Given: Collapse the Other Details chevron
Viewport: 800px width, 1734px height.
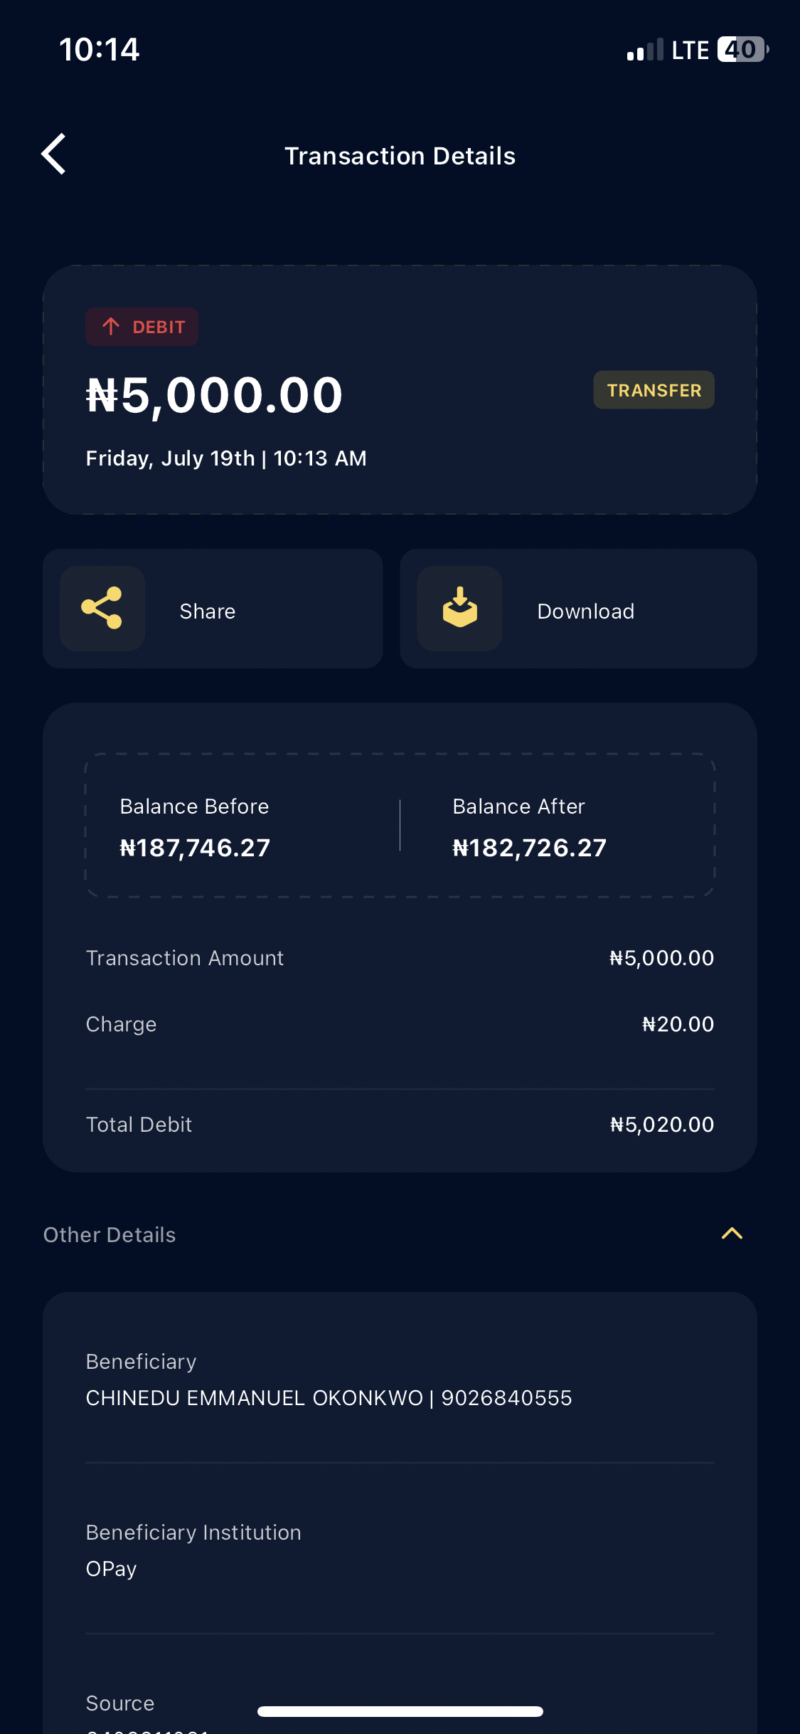Looking at the screenshot, I should point(732,1234).
